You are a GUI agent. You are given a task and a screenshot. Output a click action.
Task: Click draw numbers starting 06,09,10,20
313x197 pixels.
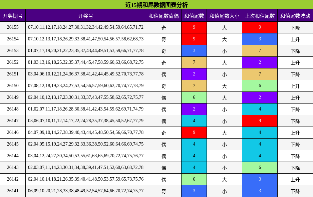(86, 191)
